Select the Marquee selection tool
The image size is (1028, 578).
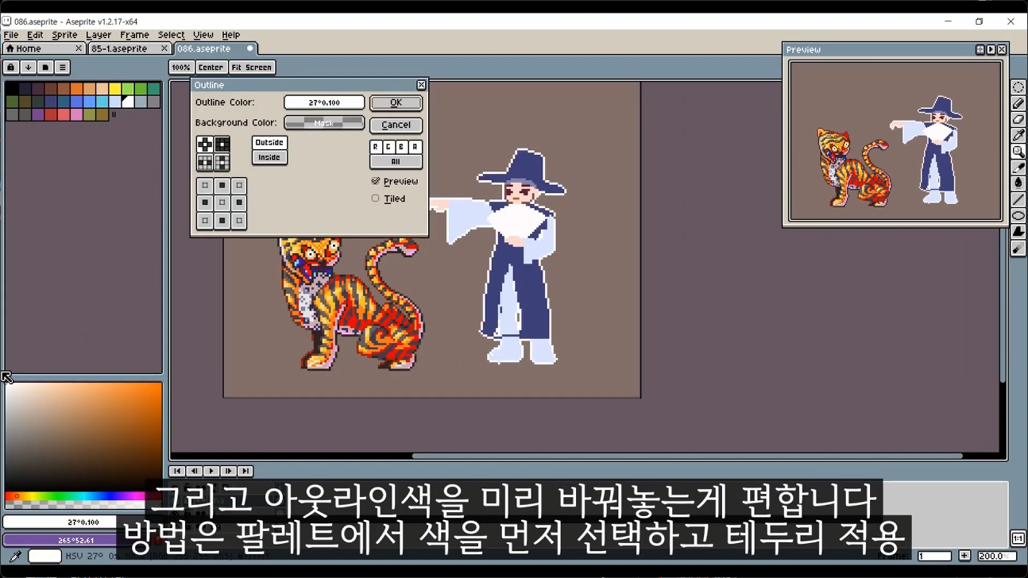pos(1018,87)
